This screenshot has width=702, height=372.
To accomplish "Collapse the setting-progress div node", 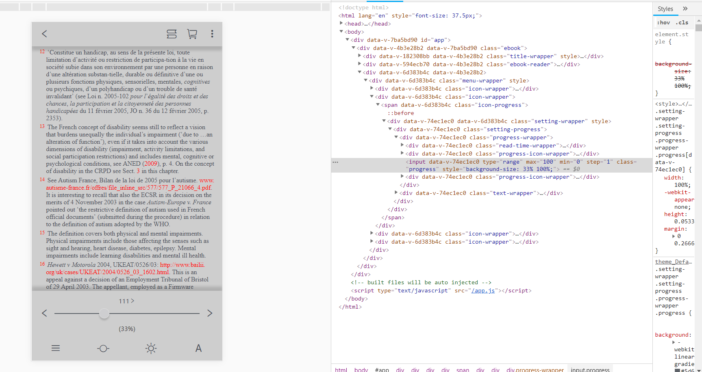I will [x=390, y=129].
